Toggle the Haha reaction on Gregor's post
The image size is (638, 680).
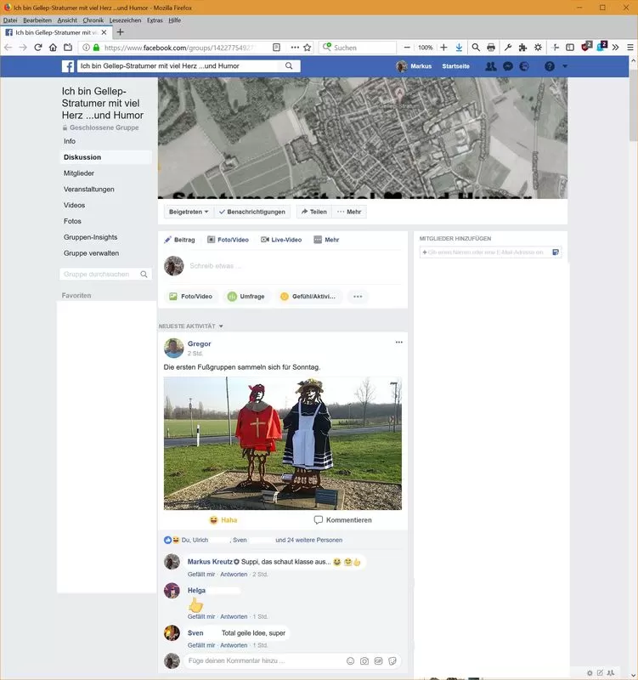[223, 520]
